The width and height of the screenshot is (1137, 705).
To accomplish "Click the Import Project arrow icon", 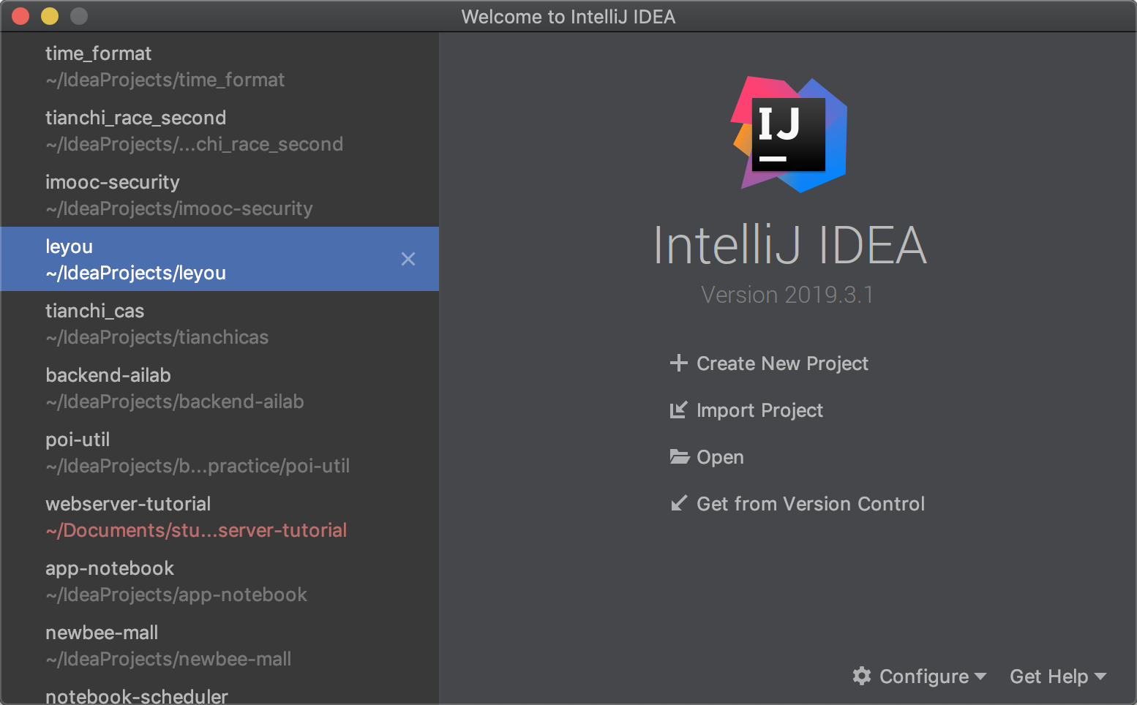I will tap(678, 410).
